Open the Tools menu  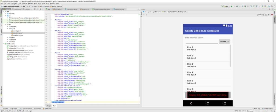(44, 3)
